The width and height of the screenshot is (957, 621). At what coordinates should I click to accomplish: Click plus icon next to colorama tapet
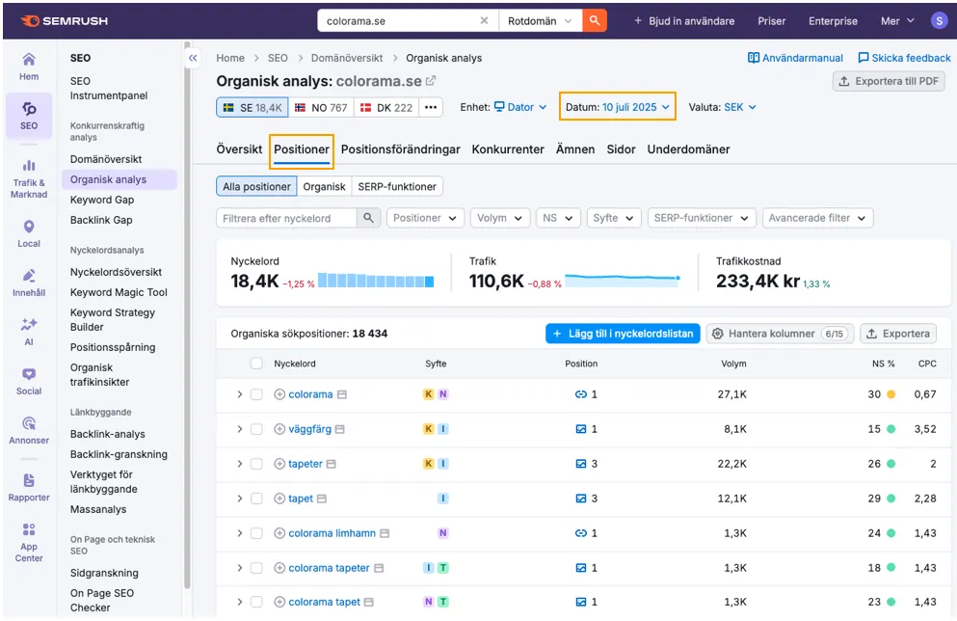point(279,602)
